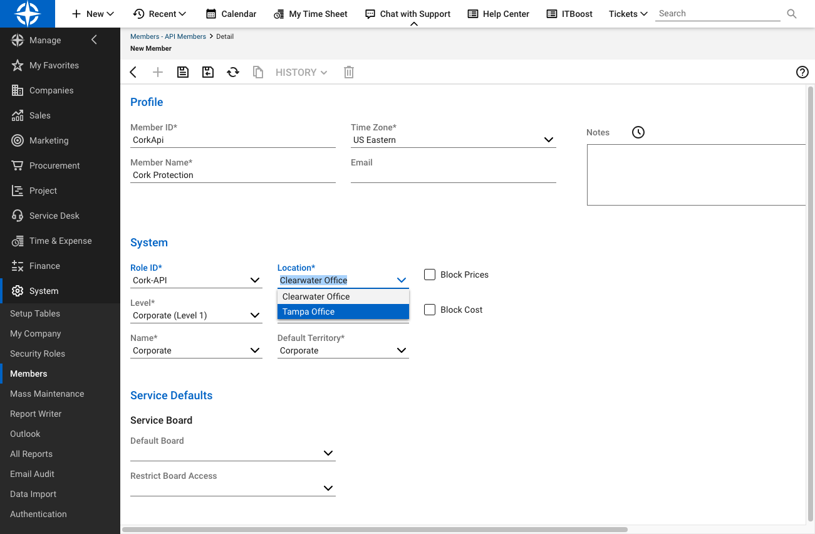Screen dimensions: 815x534
Task: Click the Refresh arrows icon in toolbar
Action: click(x=233, y=72)
